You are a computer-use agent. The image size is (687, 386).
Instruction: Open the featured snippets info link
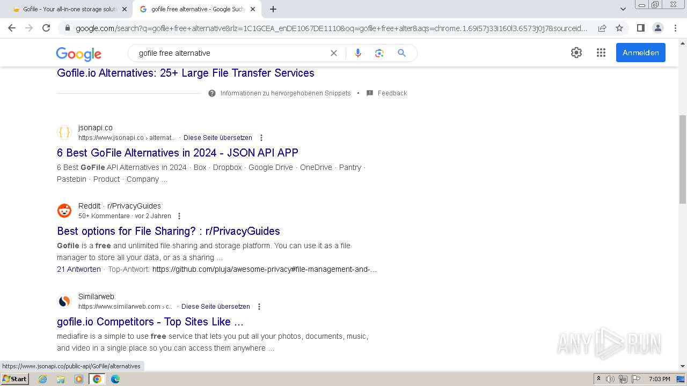click(x=285, y=93)
